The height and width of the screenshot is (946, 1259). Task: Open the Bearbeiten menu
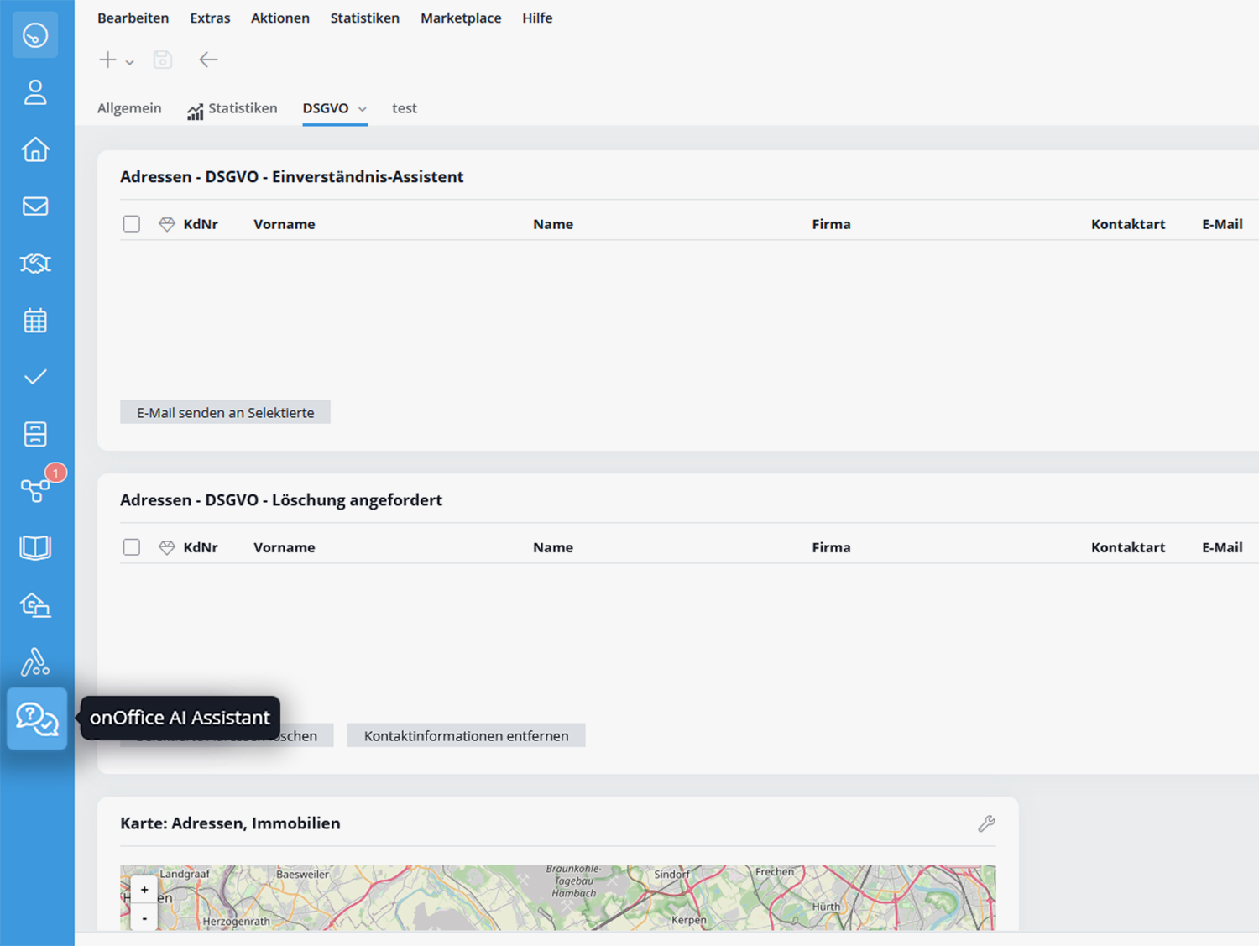133,18
